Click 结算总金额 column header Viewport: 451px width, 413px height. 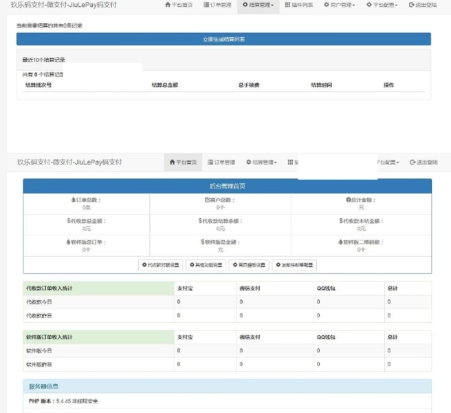click(165, 85)
